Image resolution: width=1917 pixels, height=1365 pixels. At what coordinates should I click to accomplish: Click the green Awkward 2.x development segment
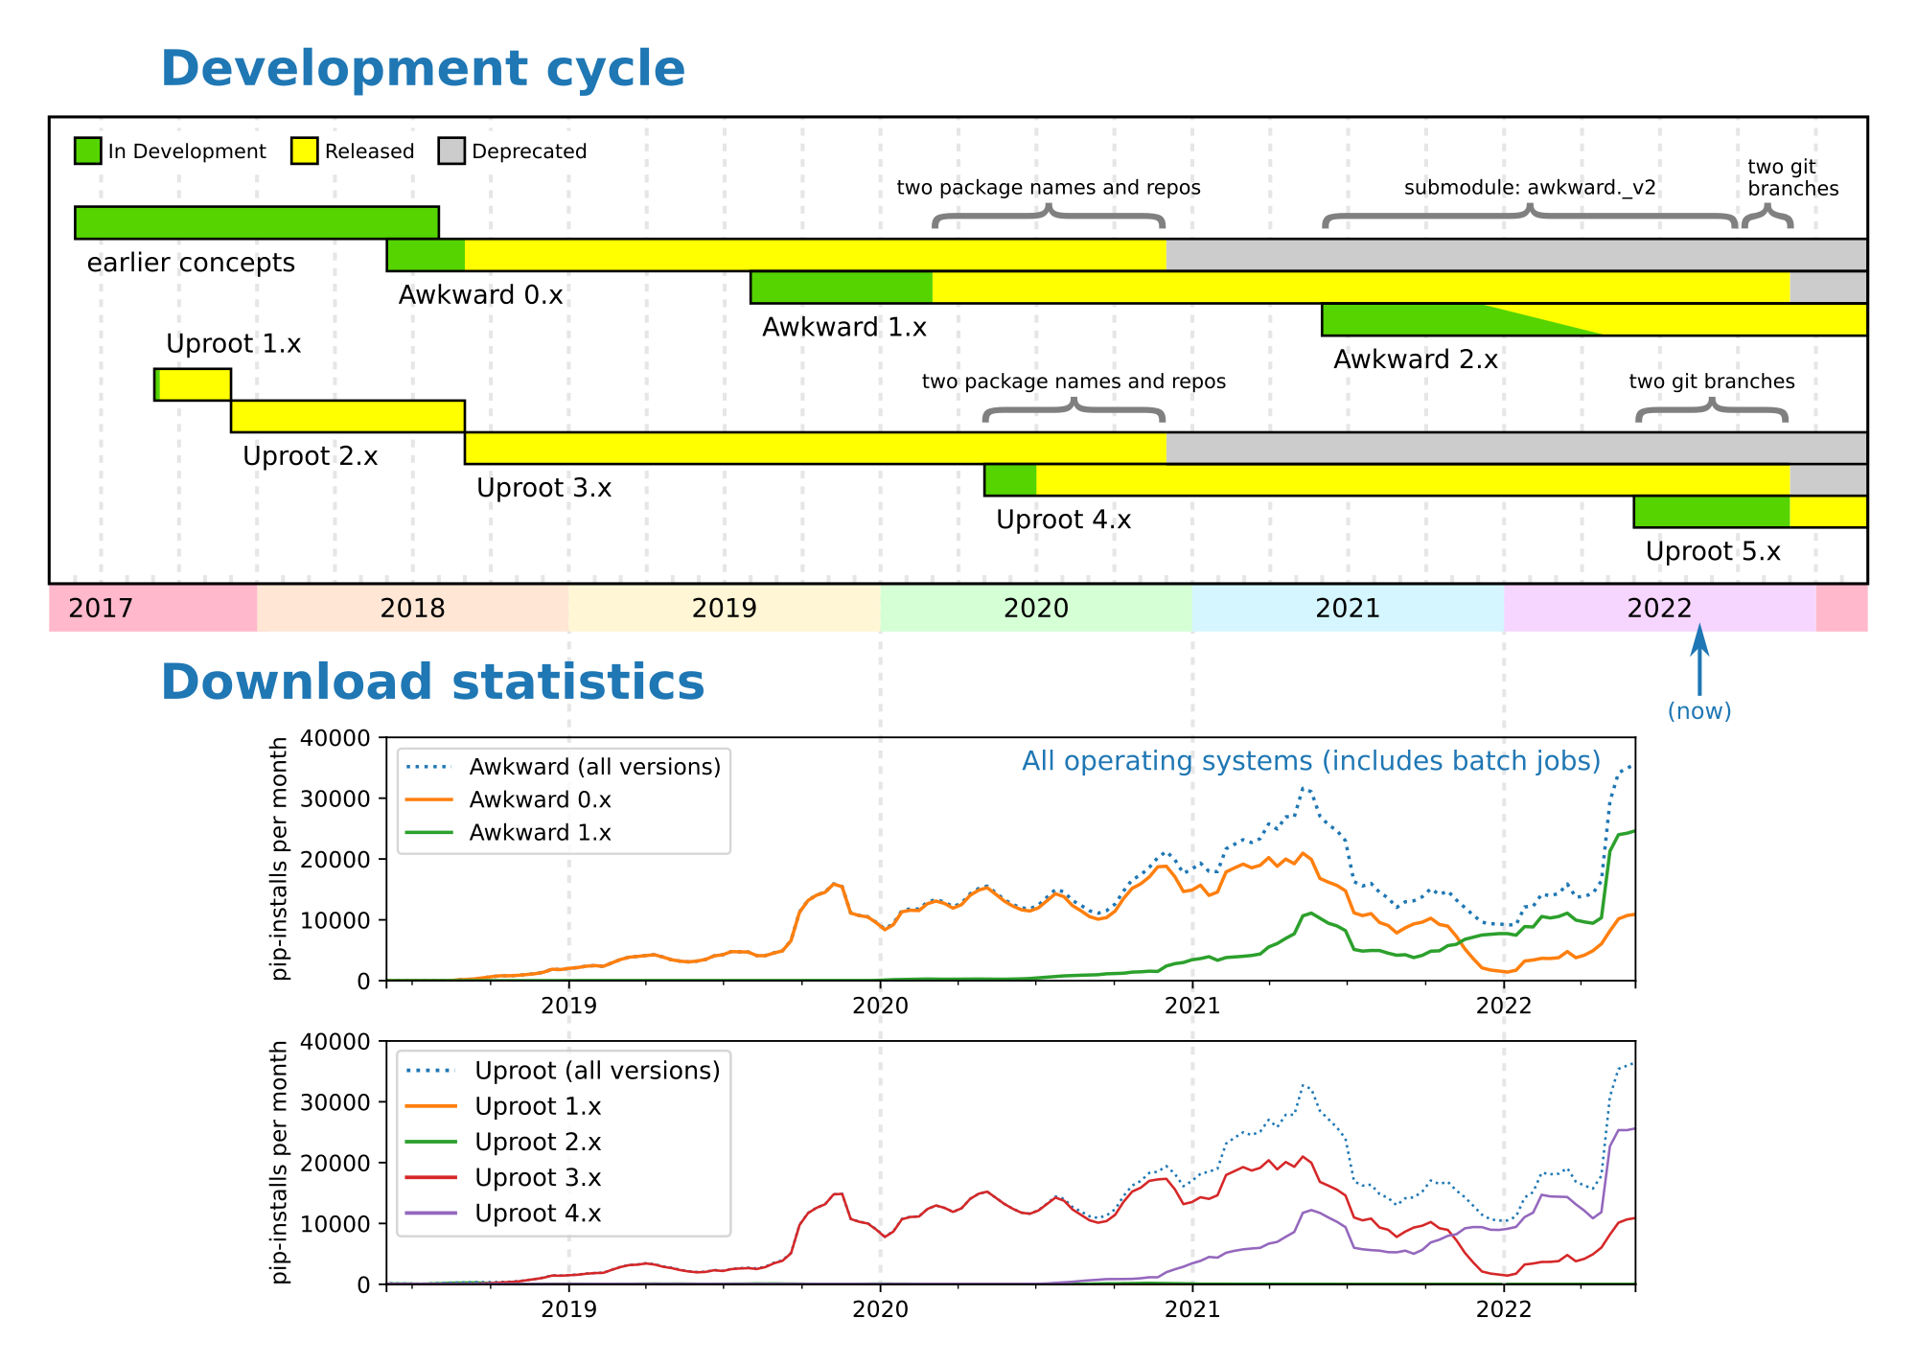tap(1414, 320)
